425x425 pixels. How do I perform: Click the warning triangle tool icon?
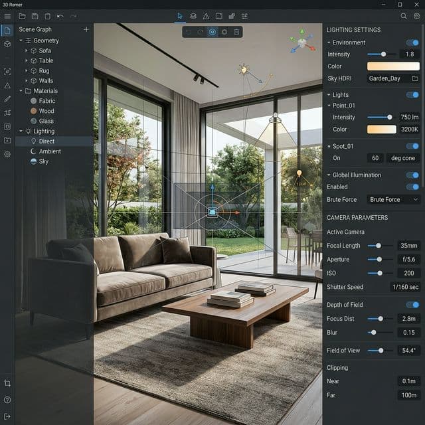click(206, 16)
